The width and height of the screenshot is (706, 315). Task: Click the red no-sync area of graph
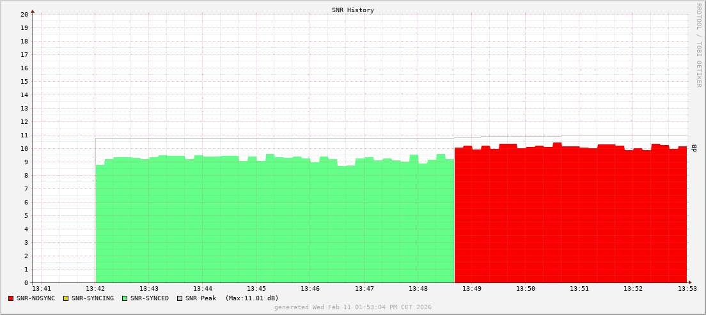pyautogui.click(x=569, y=217)
